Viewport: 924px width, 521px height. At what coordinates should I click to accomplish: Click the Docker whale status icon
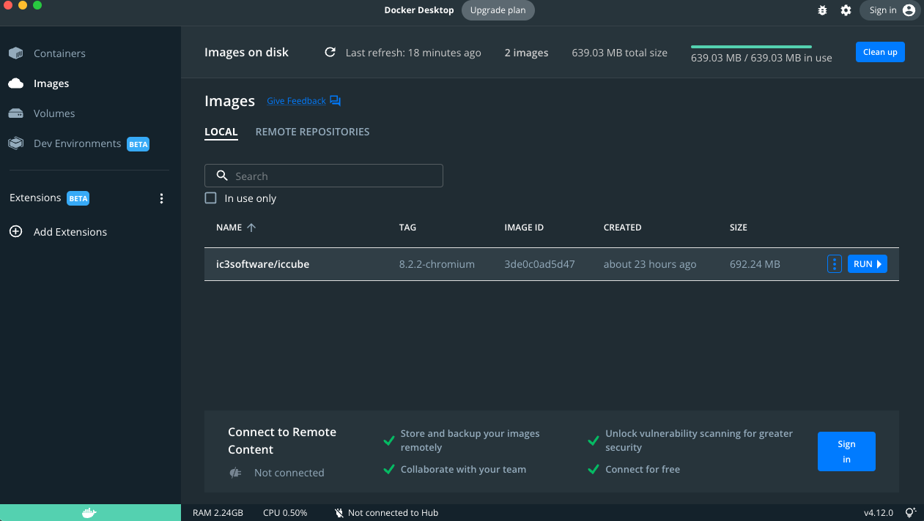(x=89, y=513)
